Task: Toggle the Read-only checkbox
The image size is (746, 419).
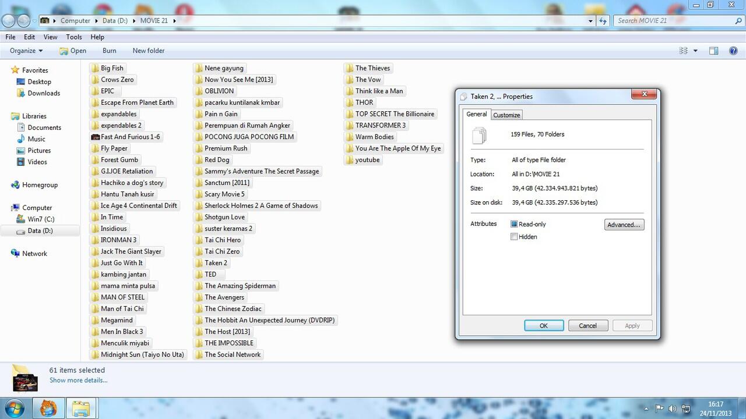Action: (x=514, y=224)
